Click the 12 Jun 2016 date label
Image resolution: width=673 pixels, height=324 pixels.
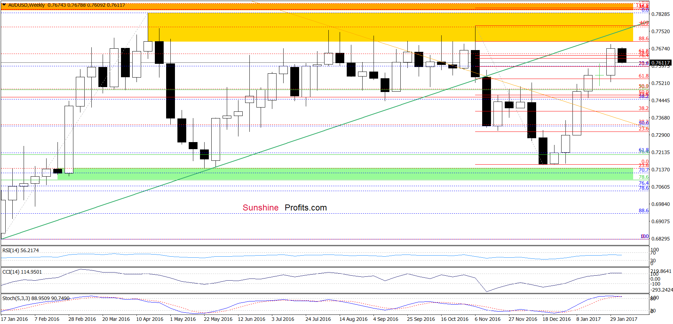tap(251, 319)
